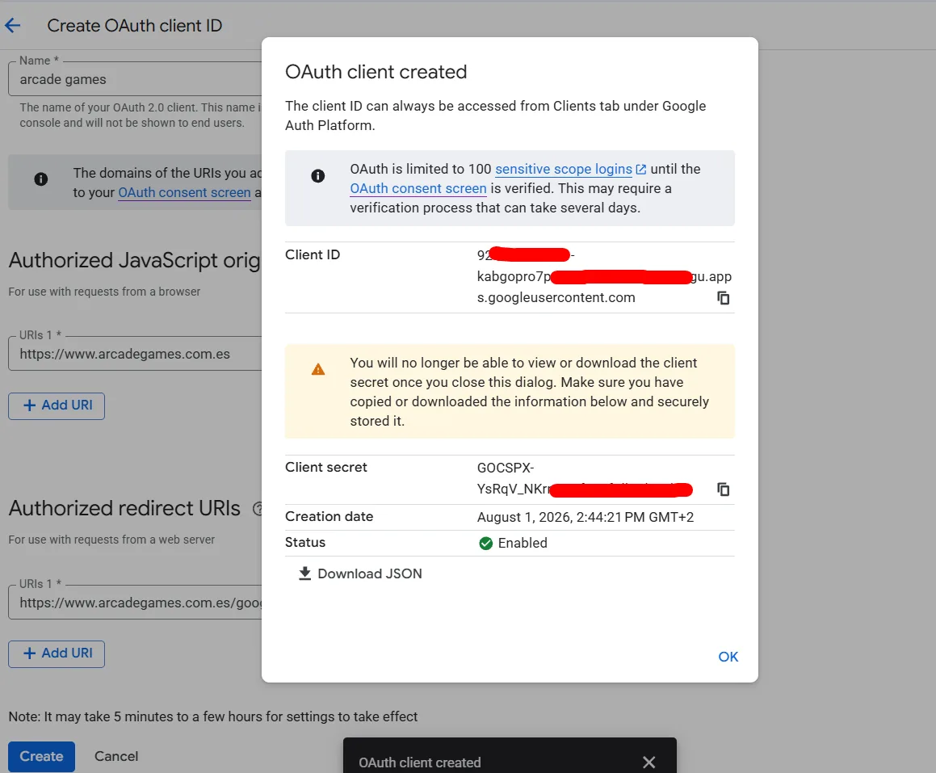
Task: Click the Status label
Action: 305,543
